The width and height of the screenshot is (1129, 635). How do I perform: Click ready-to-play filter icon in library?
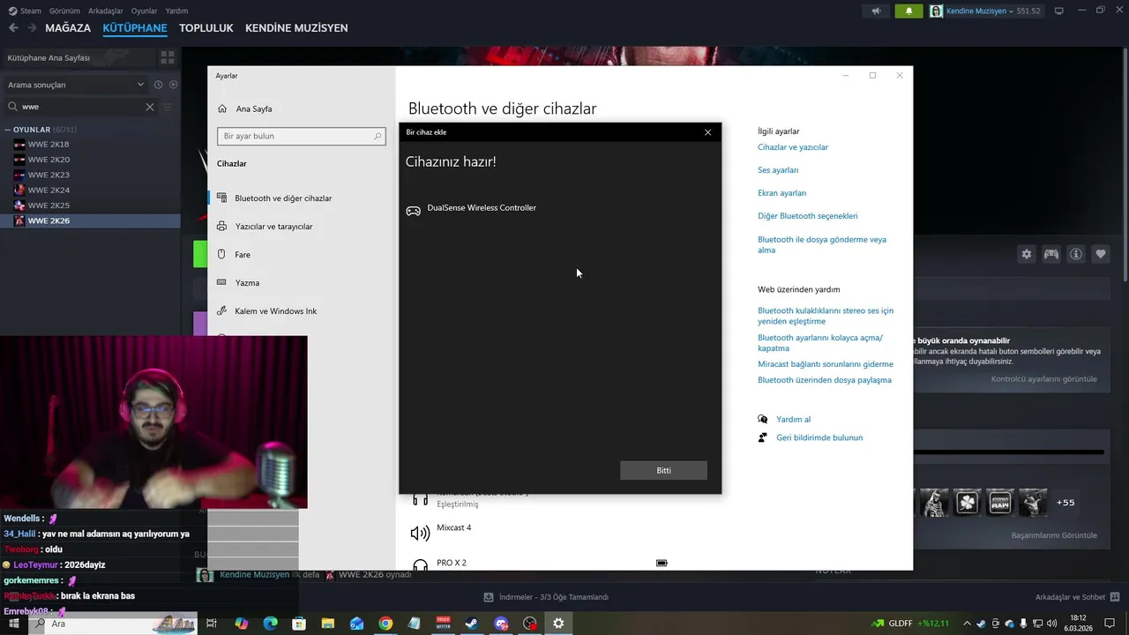tap(173, 85)
